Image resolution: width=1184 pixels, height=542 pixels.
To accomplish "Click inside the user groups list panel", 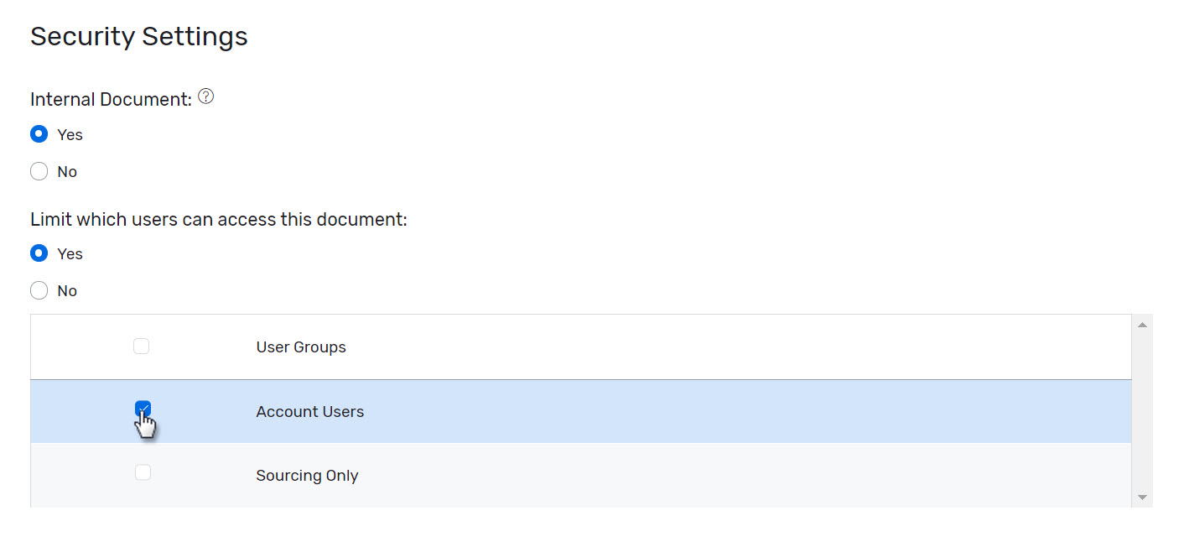I will [x=587, y=347].
